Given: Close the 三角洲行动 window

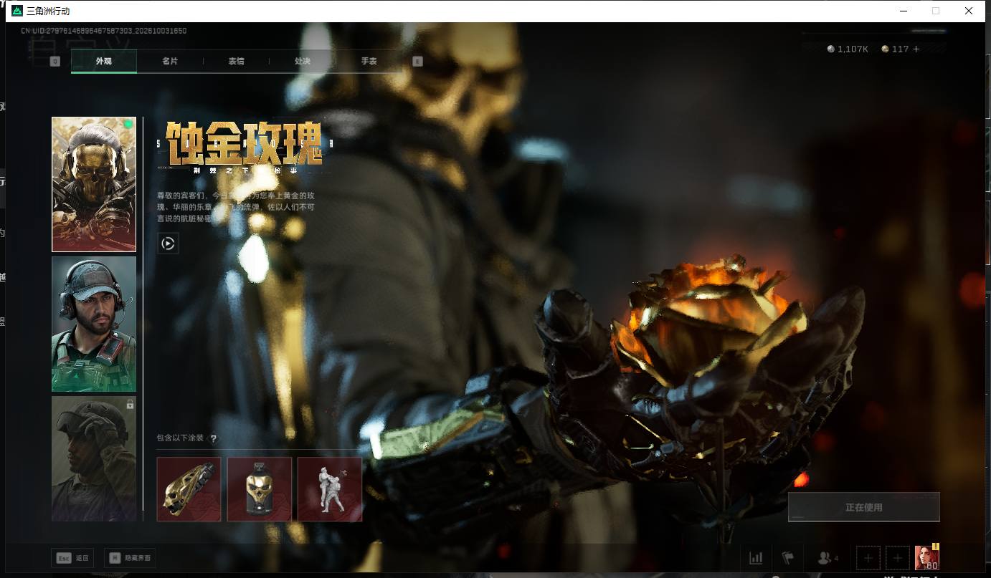Looking at the screenshot, I should [x=969, y=11].
